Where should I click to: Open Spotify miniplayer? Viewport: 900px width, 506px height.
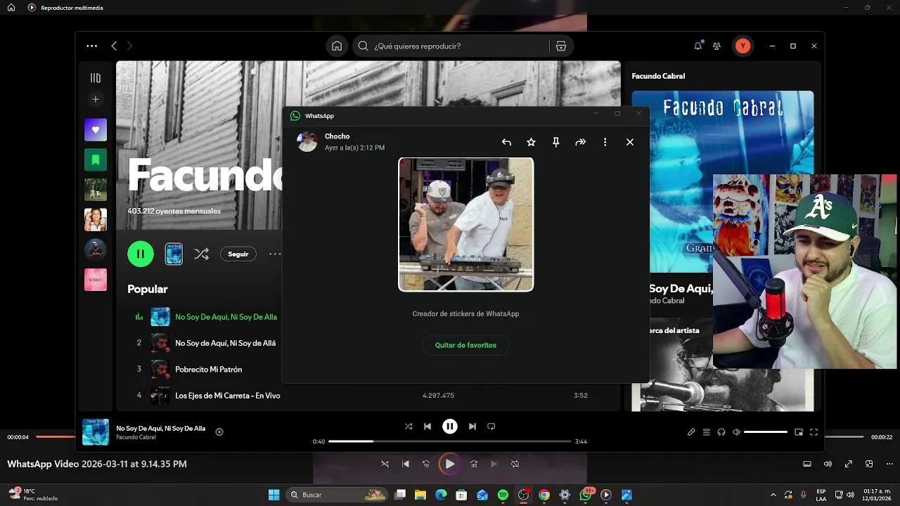[799, 432]
